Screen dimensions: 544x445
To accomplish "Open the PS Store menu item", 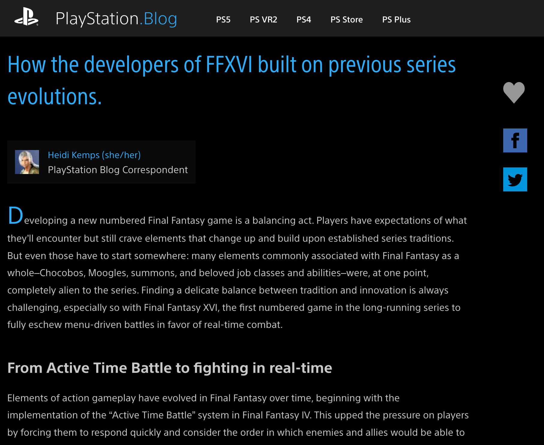I will coord(346,20).
